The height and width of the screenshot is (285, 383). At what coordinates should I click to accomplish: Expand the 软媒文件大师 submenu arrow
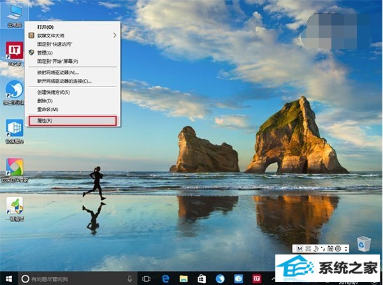coord(115,36)
